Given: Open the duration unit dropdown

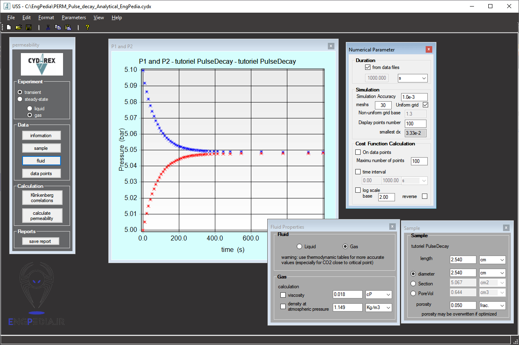Looking at the screenshot, I should (x=413, y=78).
